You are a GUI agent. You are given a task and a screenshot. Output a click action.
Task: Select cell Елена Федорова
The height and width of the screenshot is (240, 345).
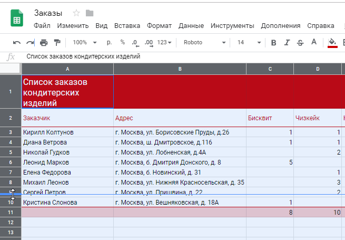(x=67, y=172)
